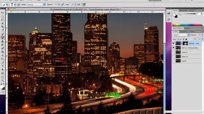Select the Spot Healing Brush tool
This screenshot has width=204, height=114.
pos(3,34)
